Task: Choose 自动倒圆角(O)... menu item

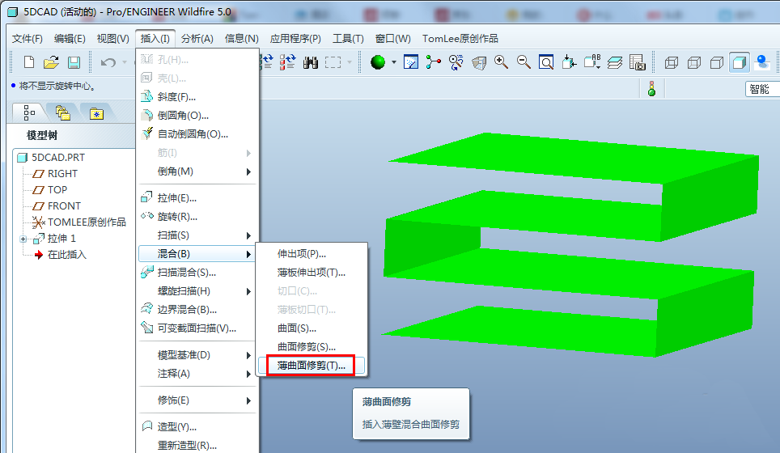Action: (197, 134)
